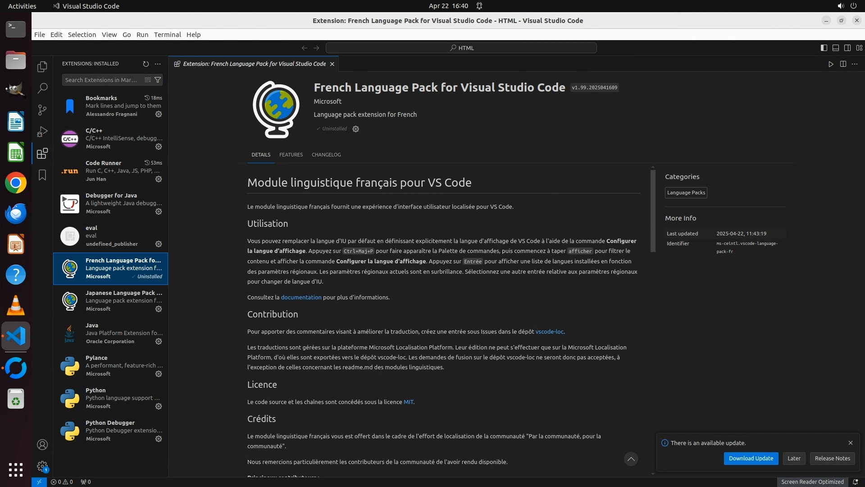Open the vscode-loc repository link
The width and height of the screenshot is (865, 487).
(x=549, y=331)
